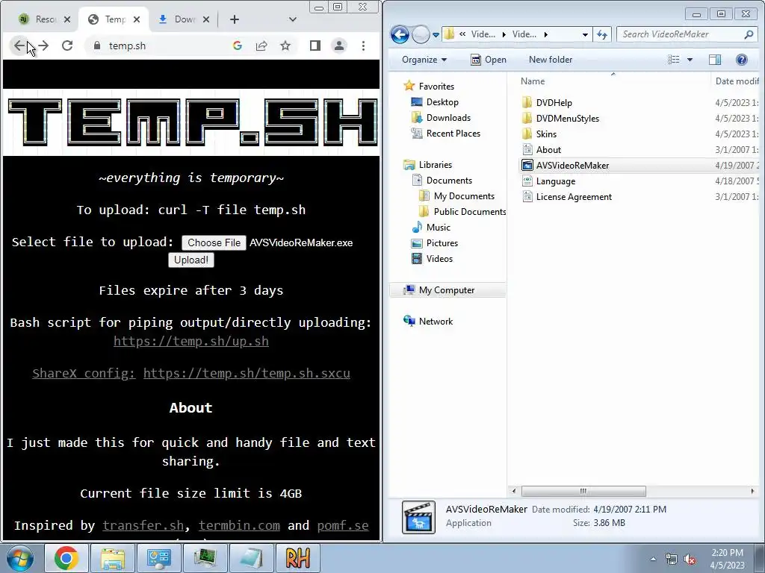The image size is (765, 573).
Task: Toggle Chrome side panel
Action: pyautogui.click(x=315, y=46)
